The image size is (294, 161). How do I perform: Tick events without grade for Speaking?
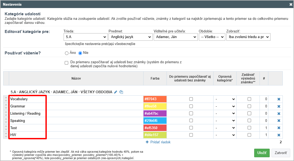[x=191, y=121]
